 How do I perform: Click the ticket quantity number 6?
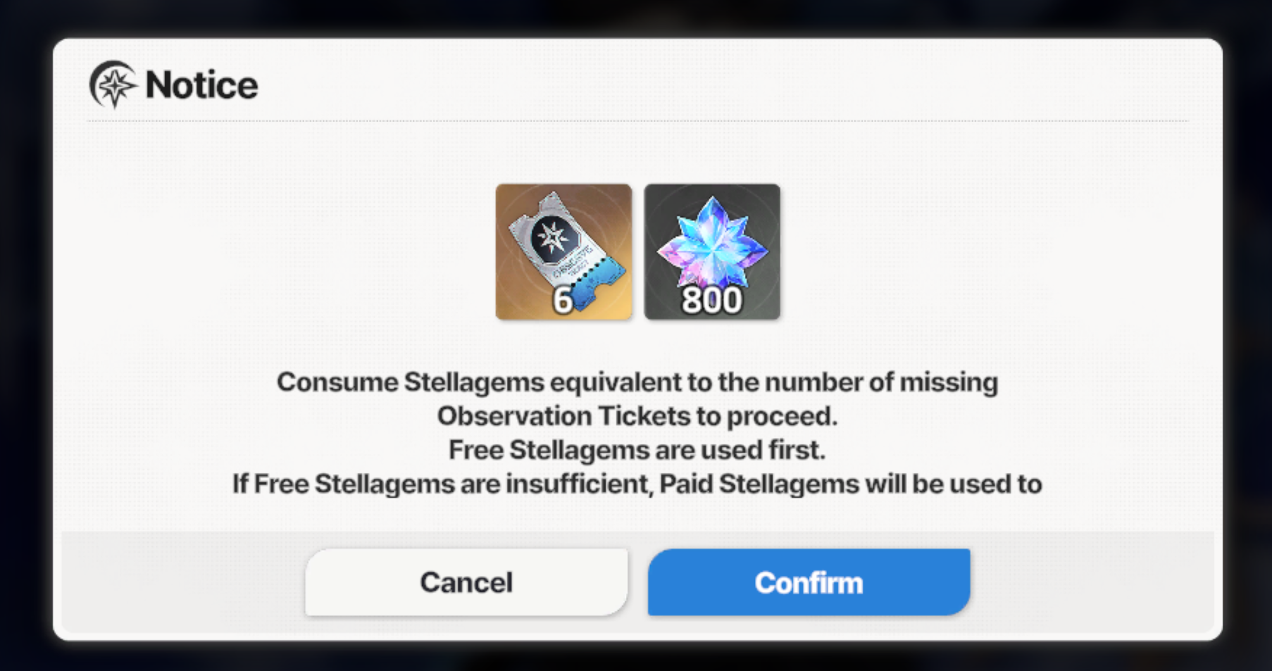(x=563, y=301)
